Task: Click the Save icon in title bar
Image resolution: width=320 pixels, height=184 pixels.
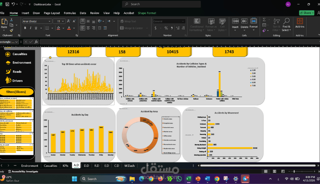Action: pos(7,4)
